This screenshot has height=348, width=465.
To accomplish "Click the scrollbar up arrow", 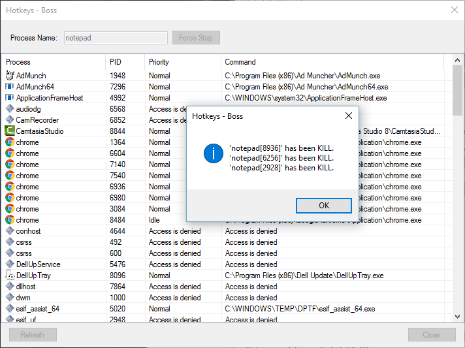I will coord(457,60).
